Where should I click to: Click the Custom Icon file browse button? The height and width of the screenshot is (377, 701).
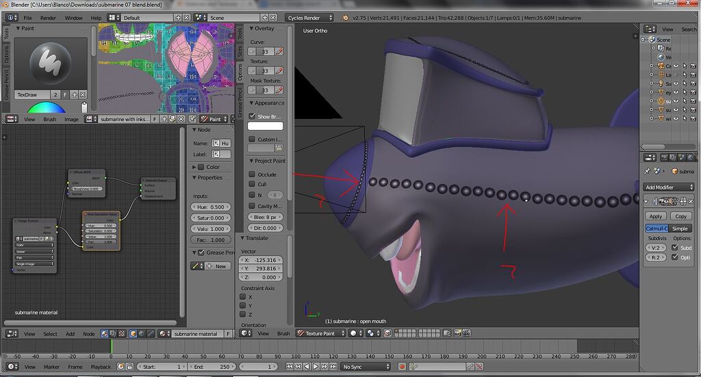coord(279,148)
